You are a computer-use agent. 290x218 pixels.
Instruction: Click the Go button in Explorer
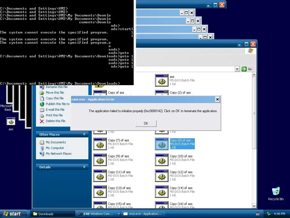[247, 69]
